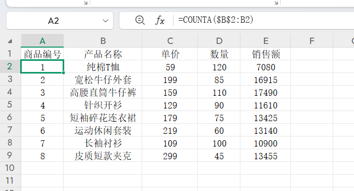Open first ribbon group dialog launcher arrow
Image resolution: width=354 pixels, height=191 pixels.
[x=86, y=3]
